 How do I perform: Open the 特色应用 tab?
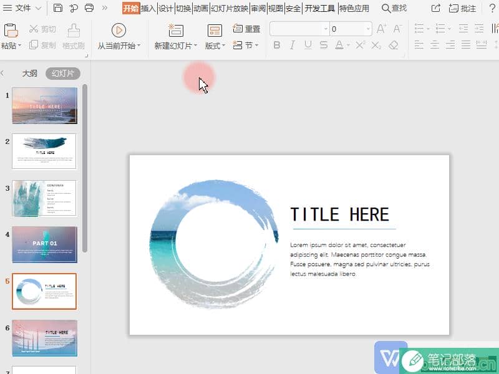click(x=354, y=8)
